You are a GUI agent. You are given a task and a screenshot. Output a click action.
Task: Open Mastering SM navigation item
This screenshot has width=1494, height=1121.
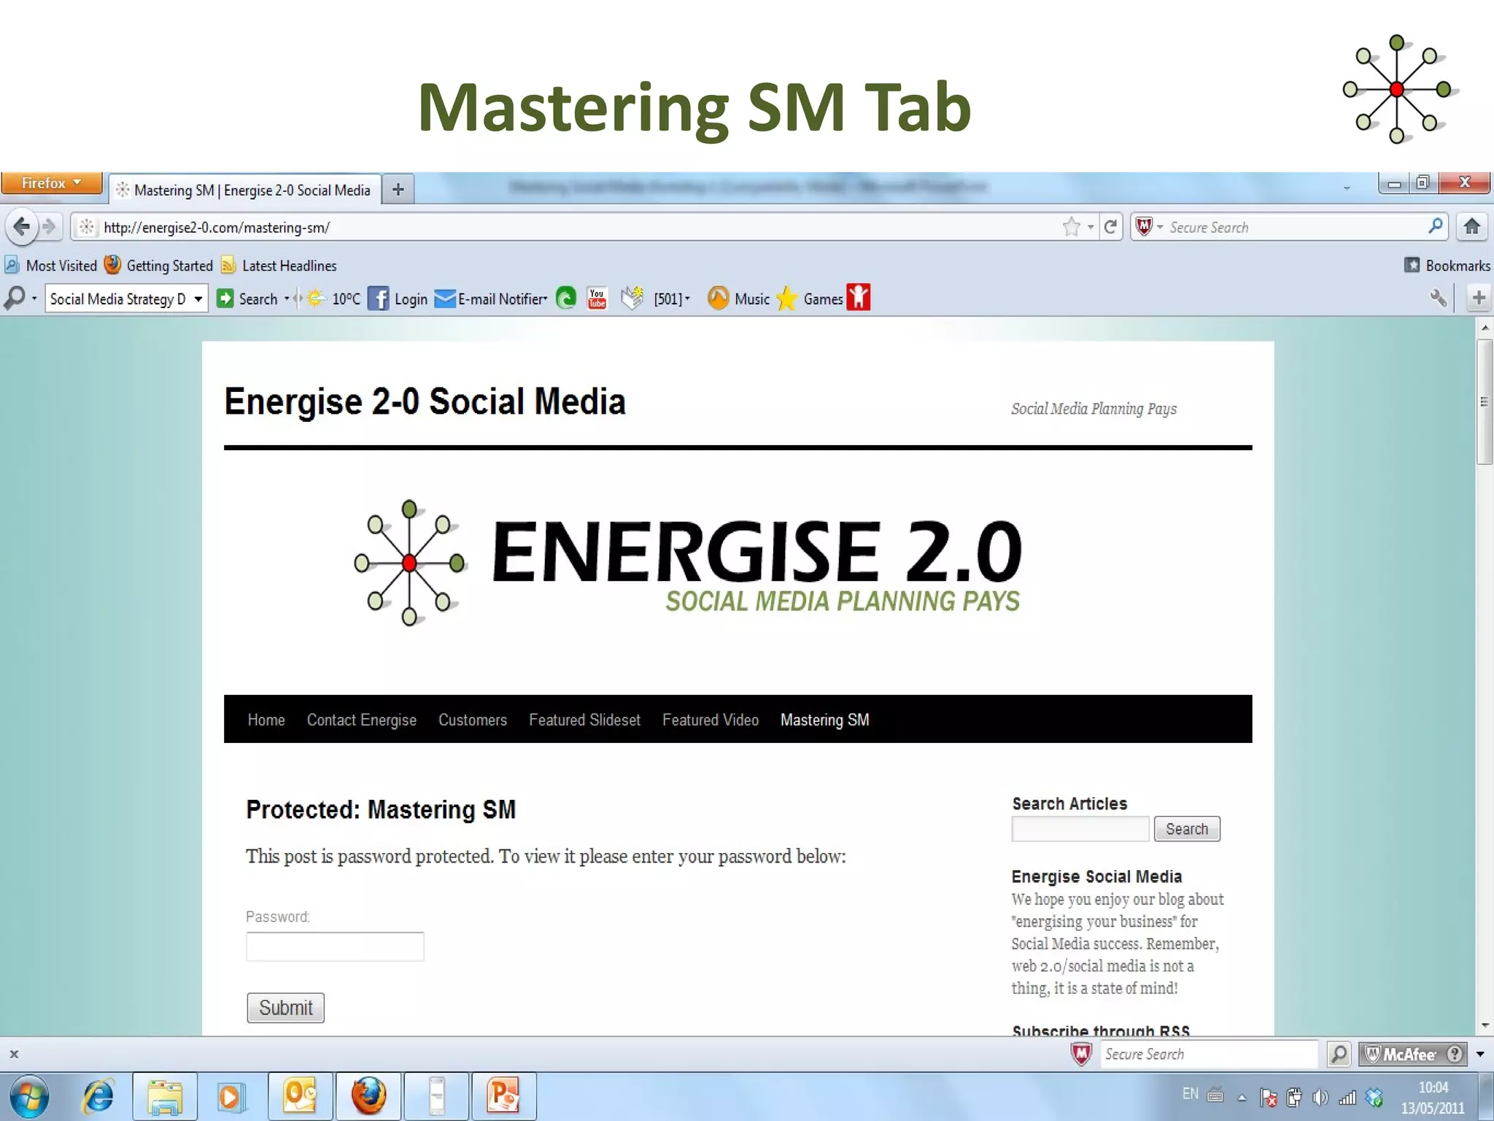click(824, 720)
